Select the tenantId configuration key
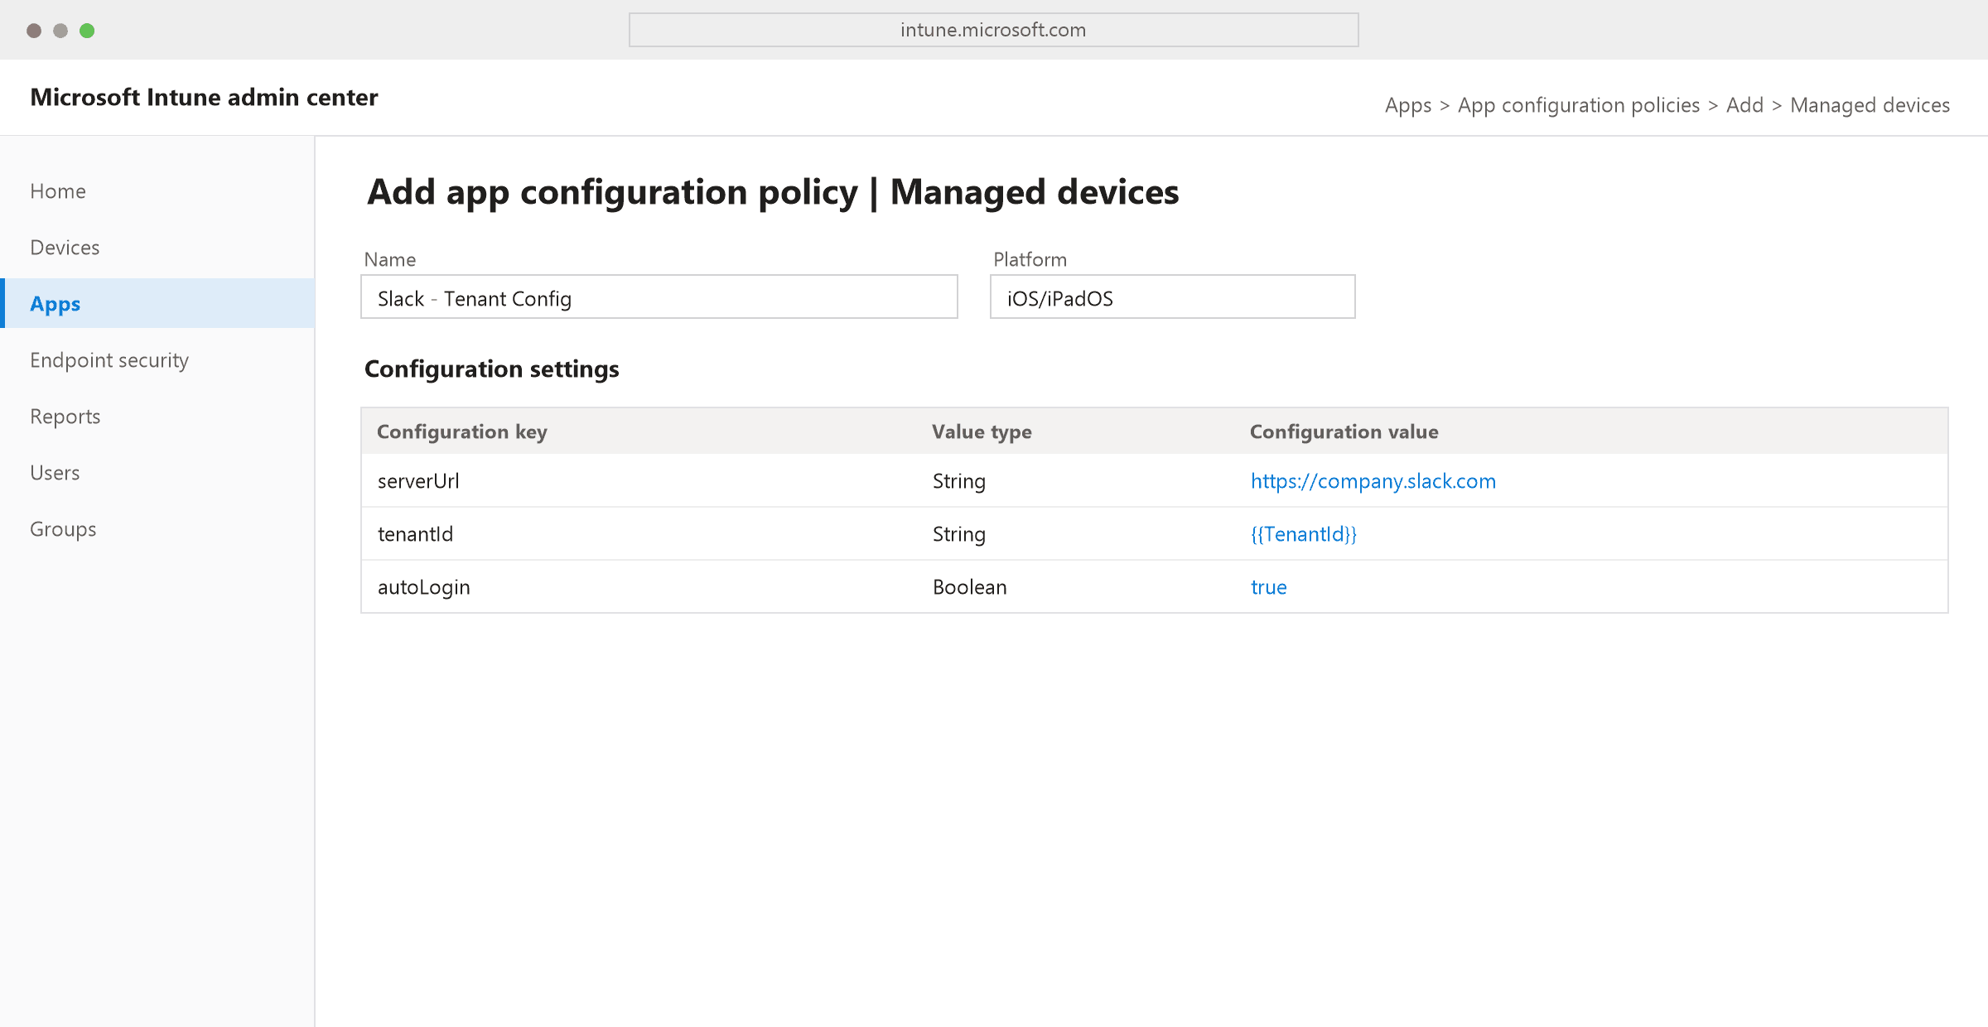 416,534
